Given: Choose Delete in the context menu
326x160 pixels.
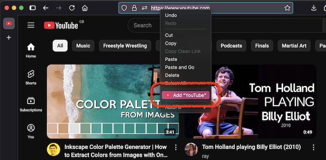Looking at the screenshot, I should coord(185,75).
